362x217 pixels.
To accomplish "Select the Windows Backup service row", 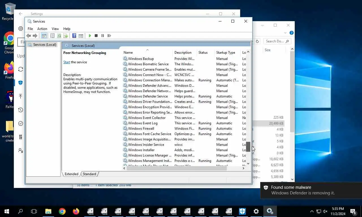I will coord(184,59).
